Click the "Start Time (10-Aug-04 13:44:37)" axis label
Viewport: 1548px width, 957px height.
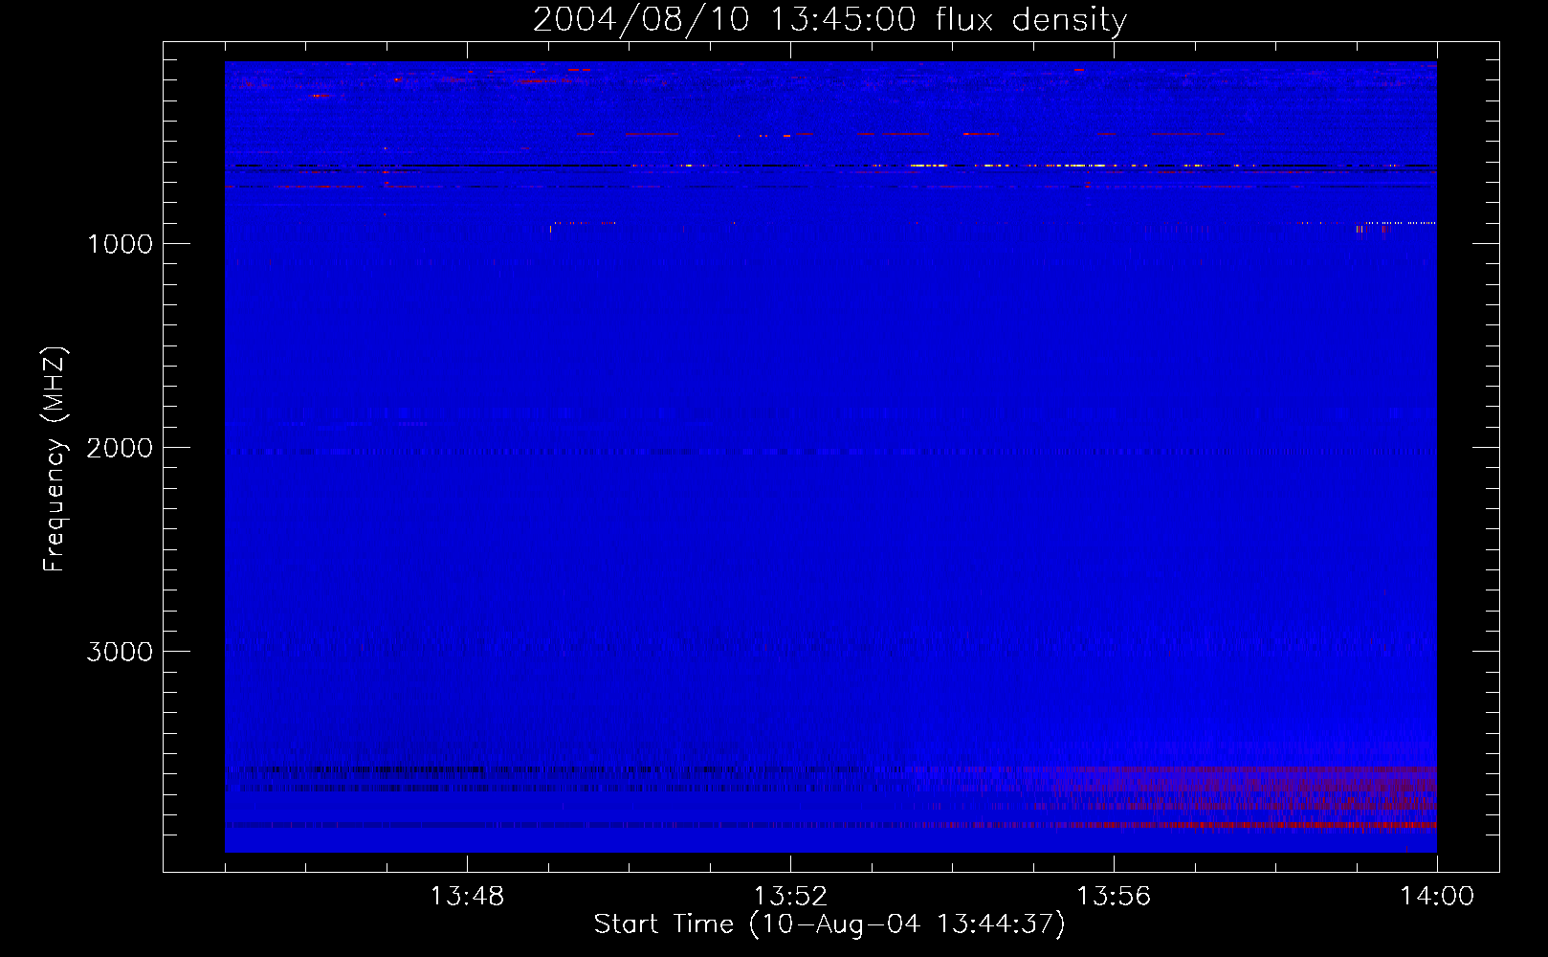pos(829,924)
